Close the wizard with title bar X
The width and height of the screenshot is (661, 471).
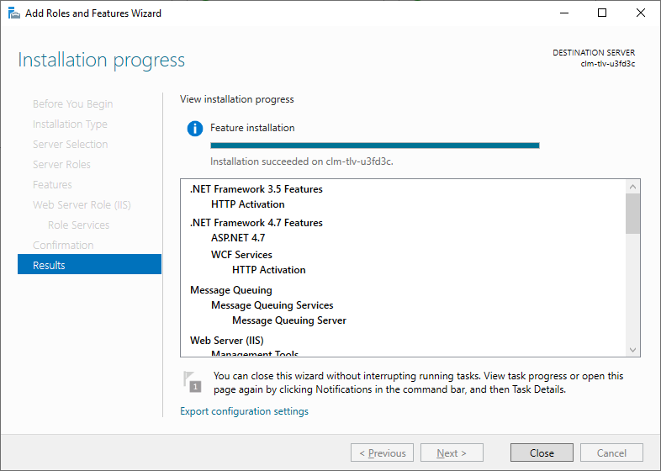641,13
